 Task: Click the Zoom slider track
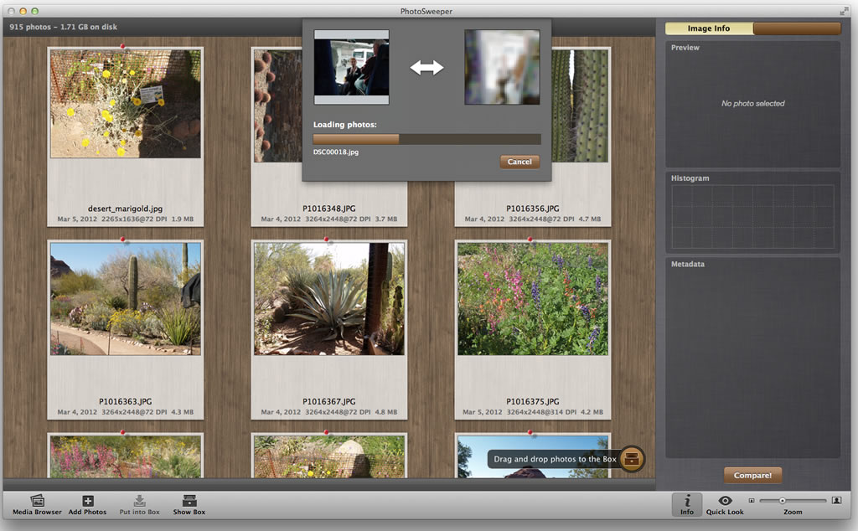point(793,501)
